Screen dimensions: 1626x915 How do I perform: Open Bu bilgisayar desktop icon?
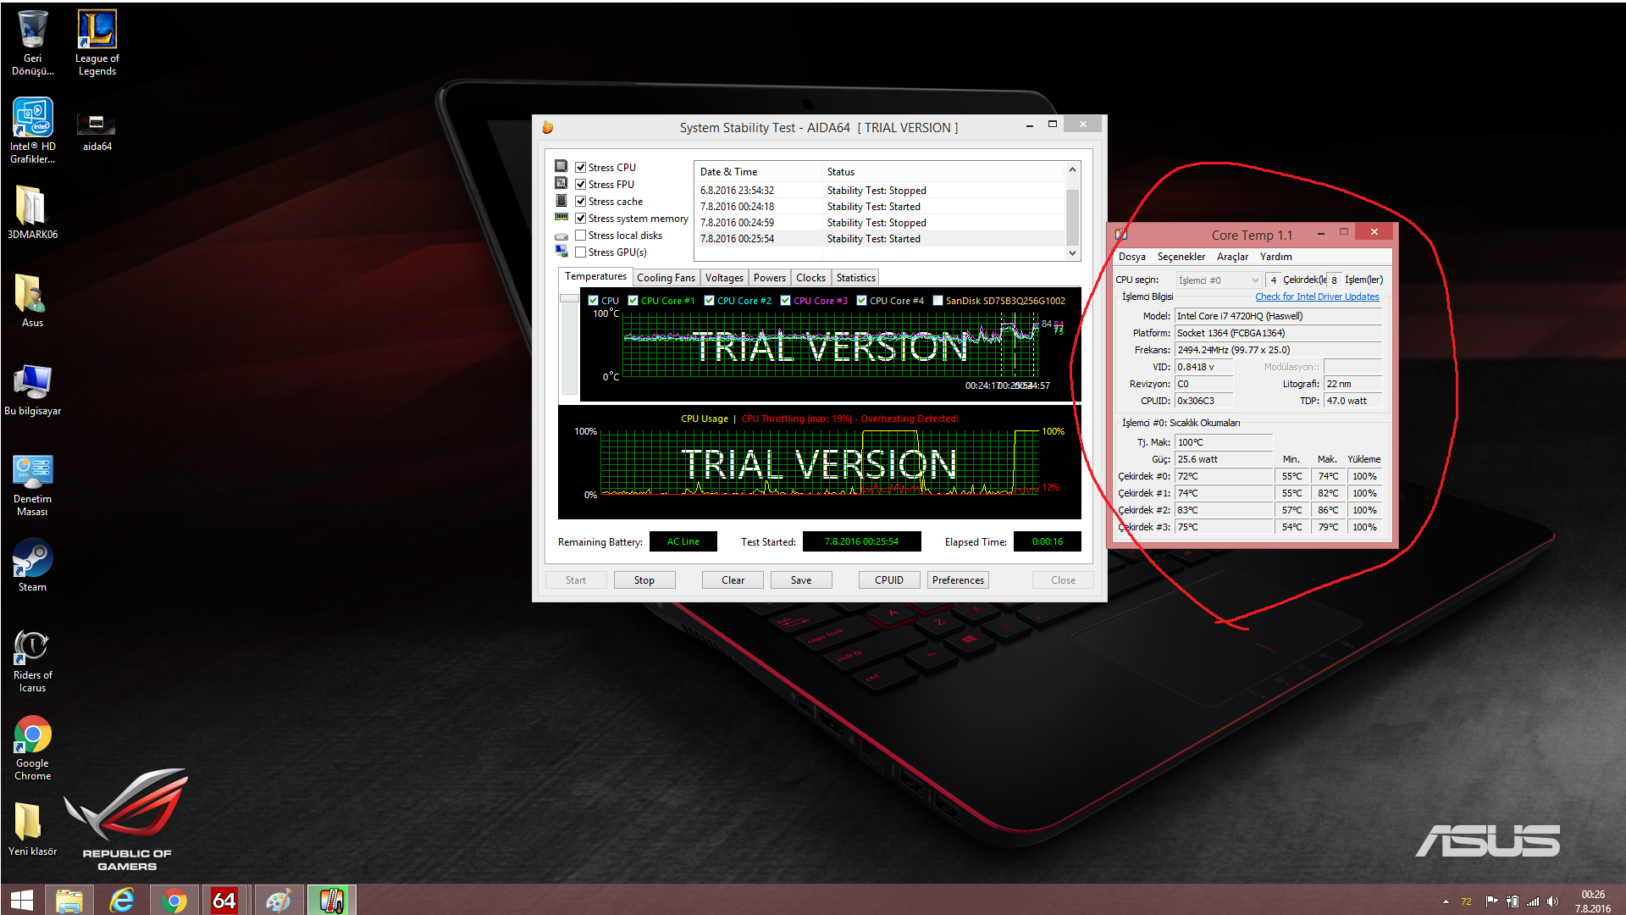pyautogui.click(x=32, y=388)
